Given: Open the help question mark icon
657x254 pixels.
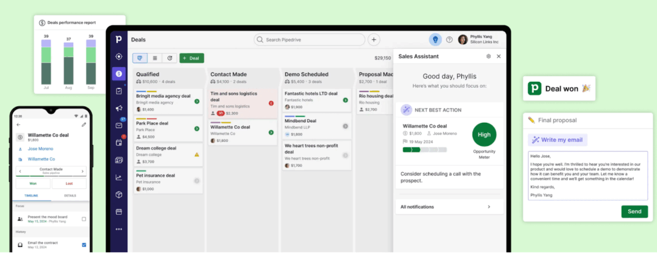Looking at the screenshot, I should pyautogui.click(x=449, y=40).
